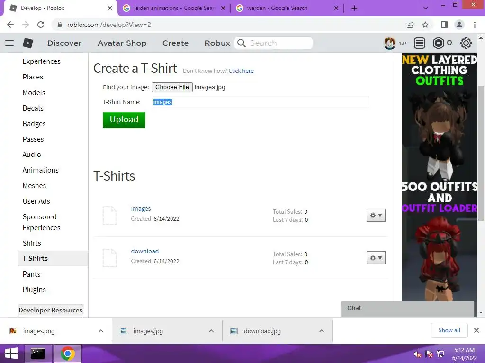Click the Roblox search box
This screenshot has width=485, height=363.
pyautogui.click(x=273, y=43)
